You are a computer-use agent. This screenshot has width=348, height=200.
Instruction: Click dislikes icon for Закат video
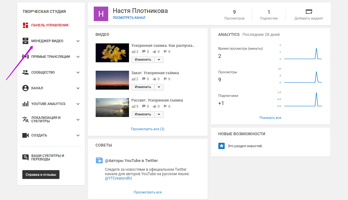[165, 79]
